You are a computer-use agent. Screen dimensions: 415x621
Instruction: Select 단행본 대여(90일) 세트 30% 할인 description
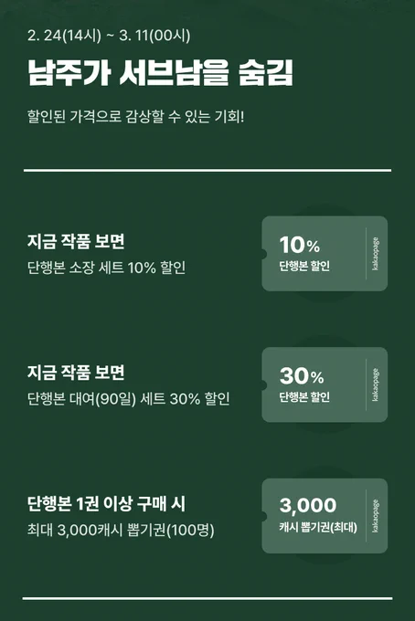(128, 399)
